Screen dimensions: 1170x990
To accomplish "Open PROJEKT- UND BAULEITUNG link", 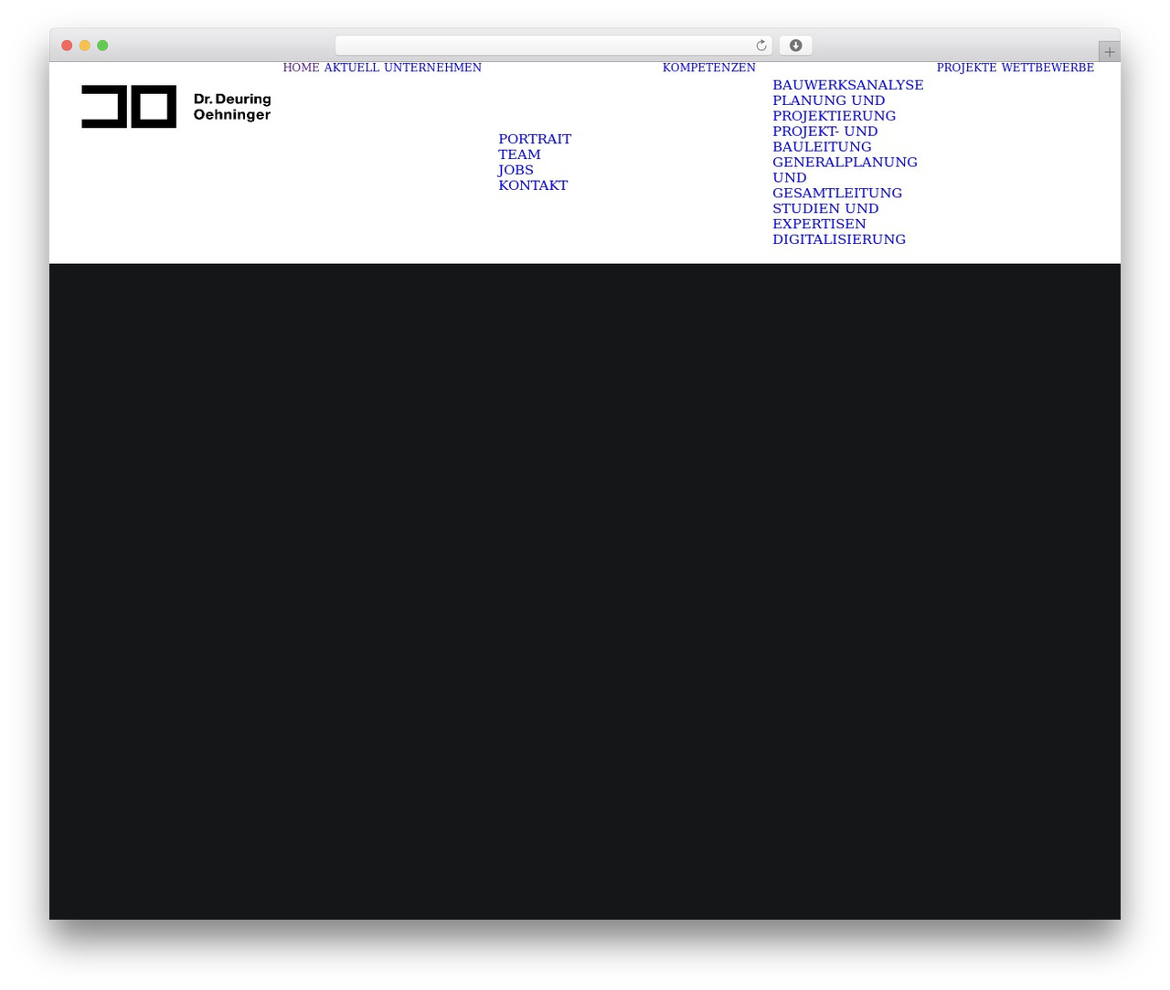I will click(x=825, y=139).
